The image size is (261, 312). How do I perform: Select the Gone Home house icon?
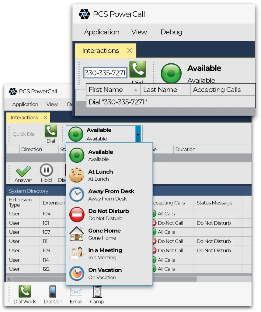tap(77, 234)
